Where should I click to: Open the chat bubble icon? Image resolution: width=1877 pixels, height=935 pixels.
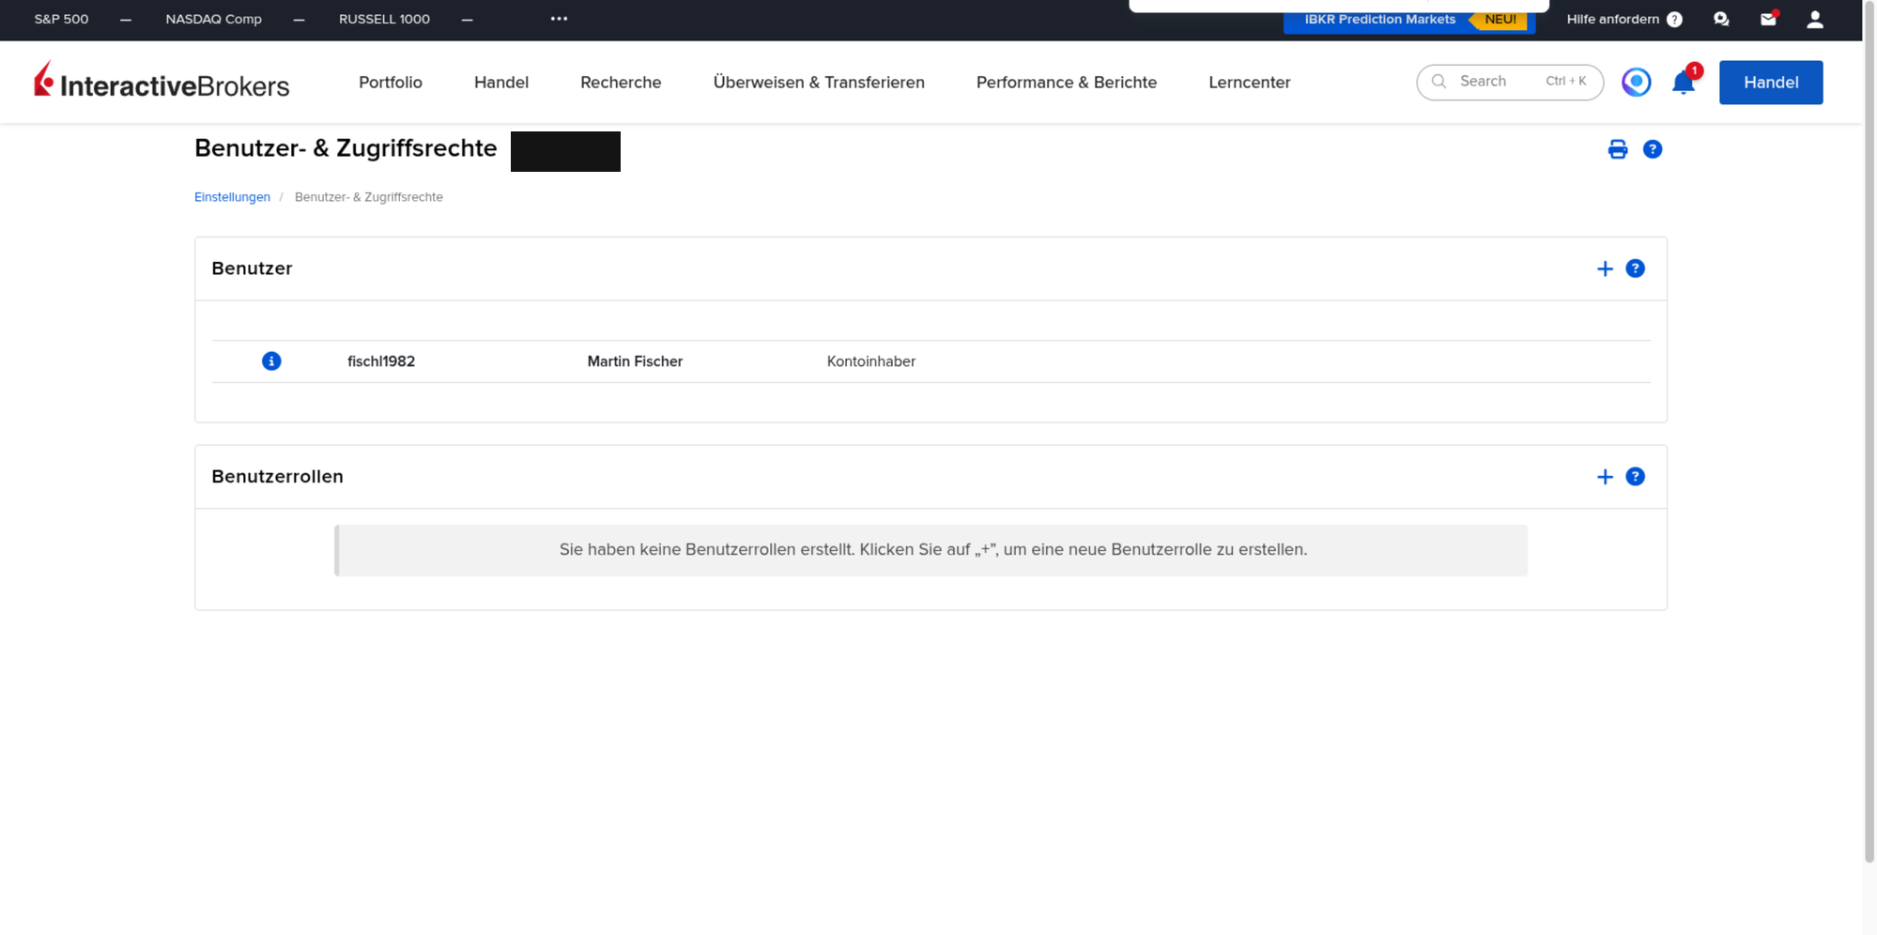(1721, 19)
